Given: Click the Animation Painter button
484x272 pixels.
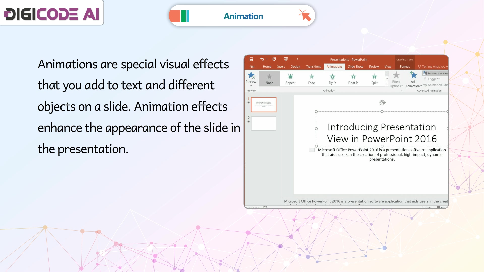Looking at the screenshot, I should pos(436,85).
